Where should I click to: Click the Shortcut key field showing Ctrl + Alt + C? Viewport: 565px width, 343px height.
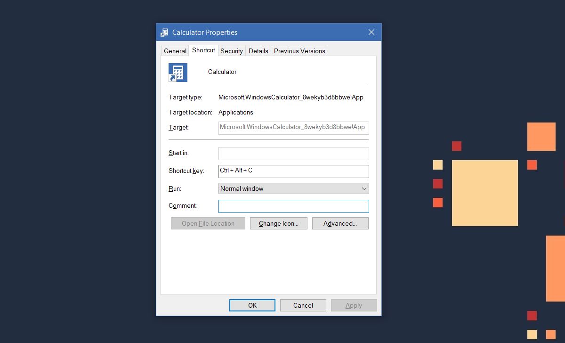pos(293,171)
